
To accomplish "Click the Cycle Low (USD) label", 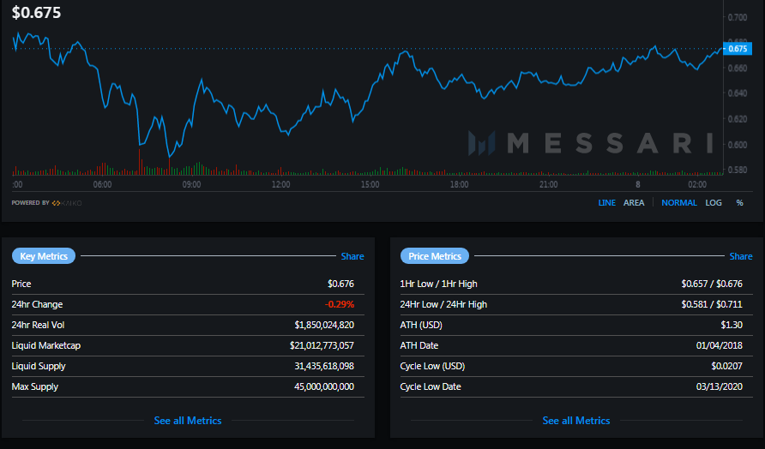I will [432, 366].
